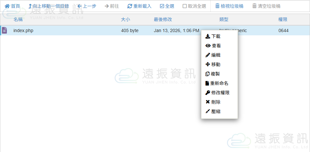The width and height of the screenshot is (310, 152).
Task: Sort by Last Modified (最後修改) column
Action: tap(163, 19)
